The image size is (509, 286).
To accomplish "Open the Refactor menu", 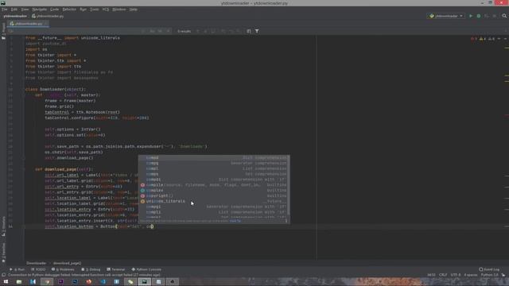I will point(69,10).
